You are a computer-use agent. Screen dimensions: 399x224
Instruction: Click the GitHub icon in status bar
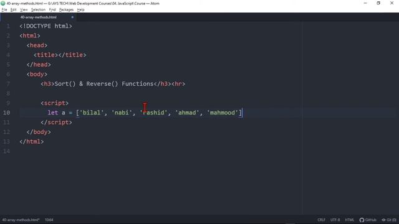tap(368, 220)
